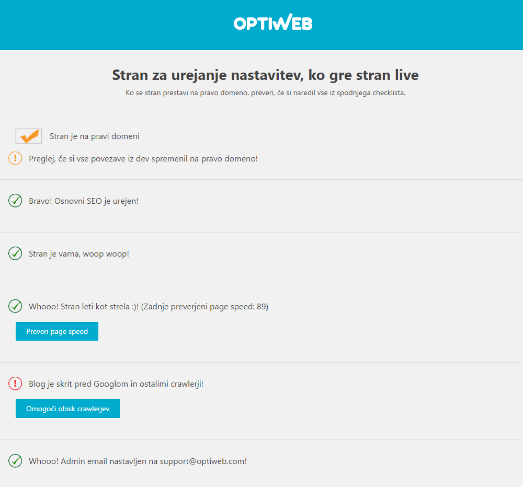The width and height of the screenshot is (523, 487).
Task: Click the support@optiweb.com email address
Action: click(x=202, y=461)
